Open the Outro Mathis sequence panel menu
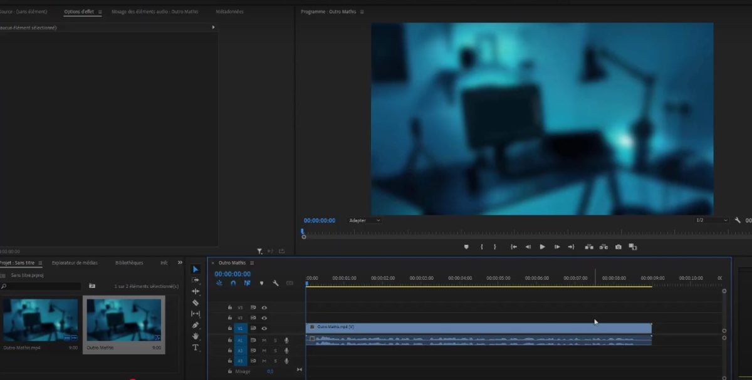Viewport: 752px width, 380px height. coord(252,263)
